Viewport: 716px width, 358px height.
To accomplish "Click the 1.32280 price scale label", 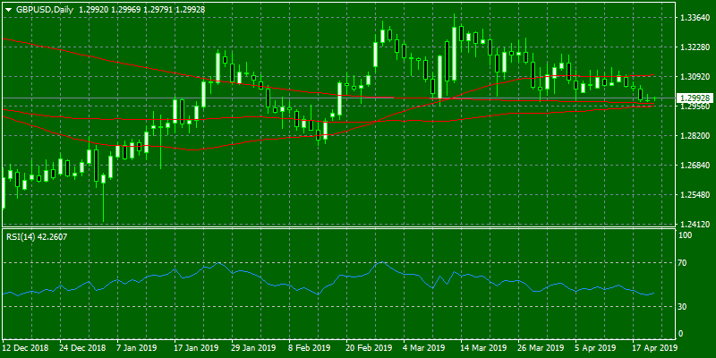I will coord(694,47).
